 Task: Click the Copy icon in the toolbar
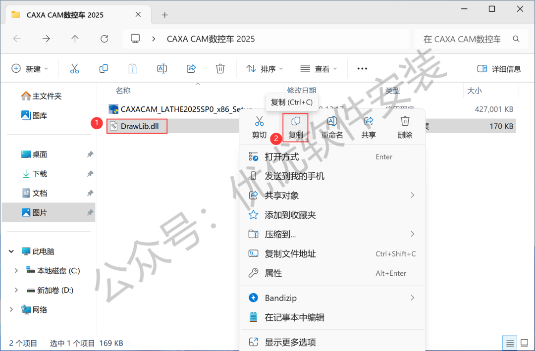[104, 68]
